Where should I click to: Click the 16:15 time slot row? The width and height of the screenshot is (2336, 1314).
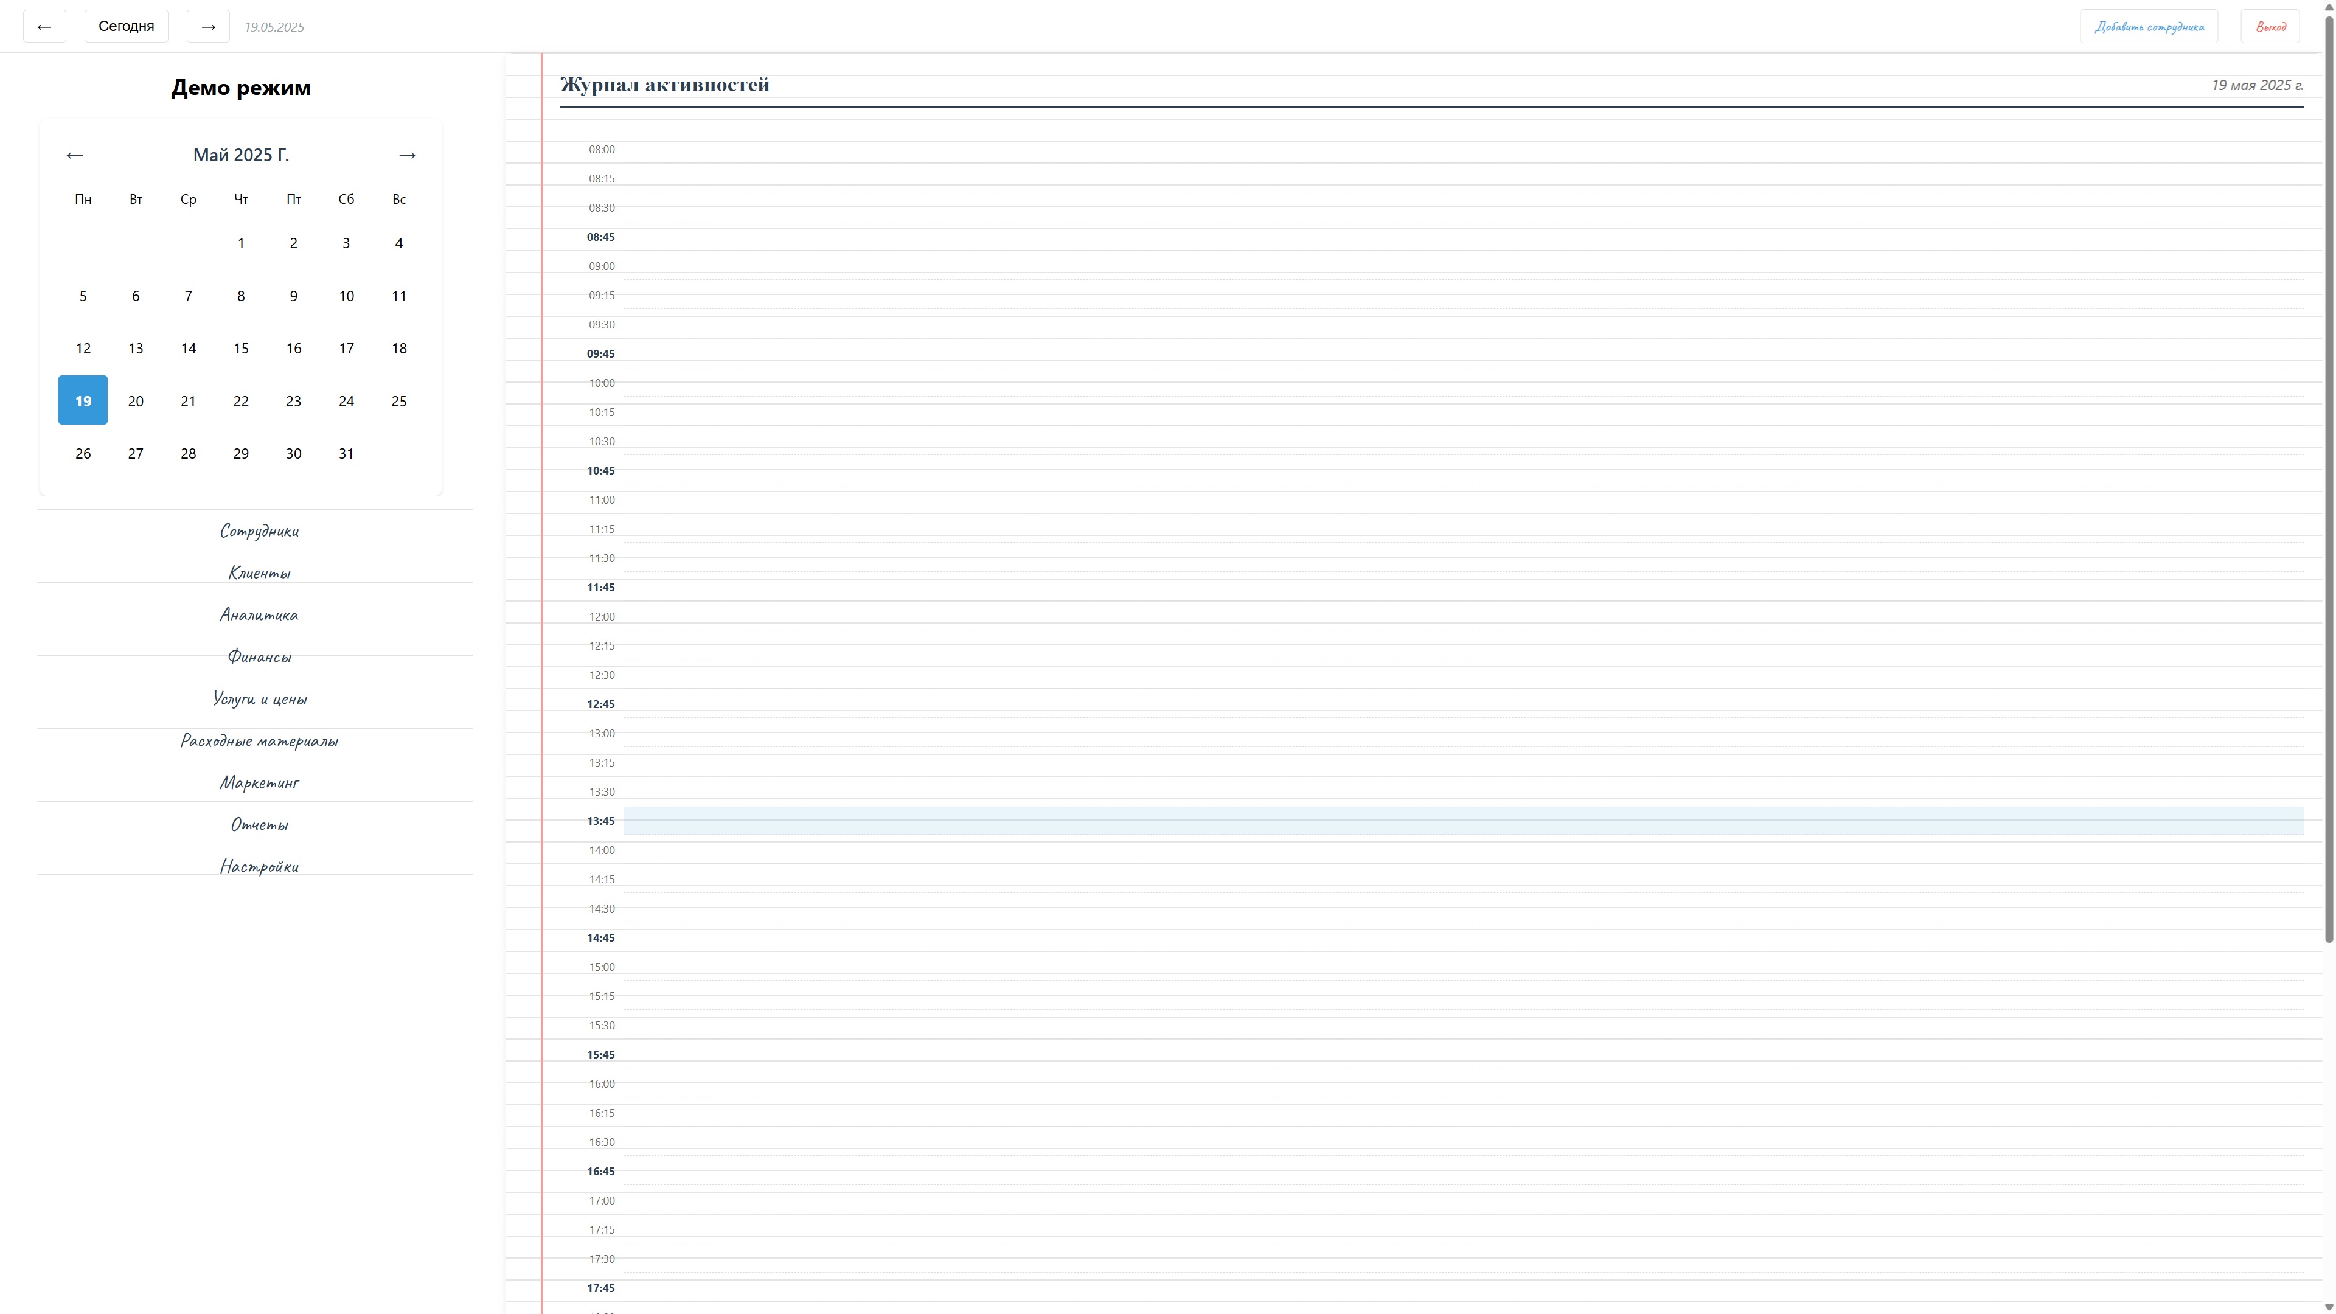1462,1113
